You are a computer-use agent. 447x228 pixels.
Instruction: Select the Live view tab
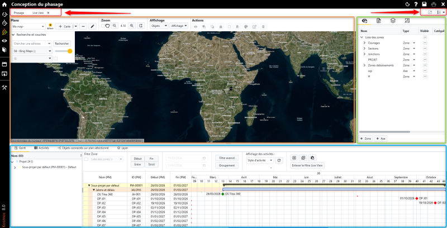coord(38,12)
